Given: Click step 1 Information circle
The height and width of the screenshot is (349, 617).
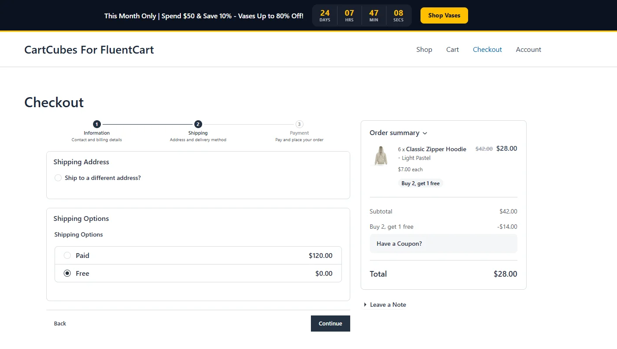Looking at the screenshot, I should (x=97, y=124).
